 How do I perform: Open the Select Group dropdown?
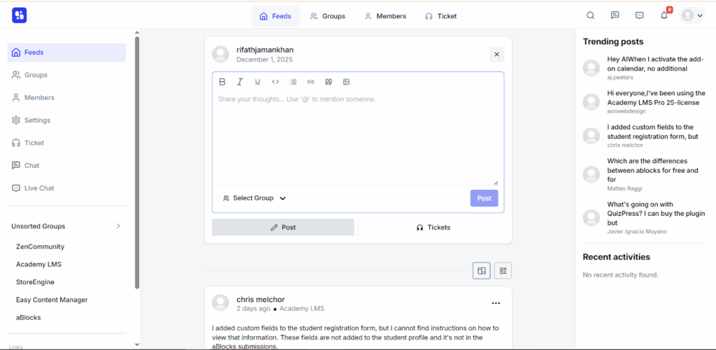click(x=254, y=198)
